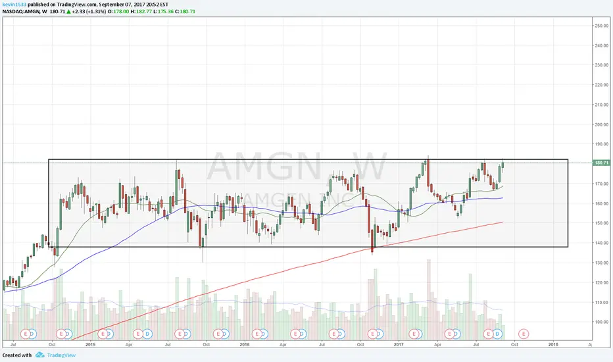Open earnings marker right of Oct 2016
This screenshot has width=613, height=362.
(x=372, y=334)
